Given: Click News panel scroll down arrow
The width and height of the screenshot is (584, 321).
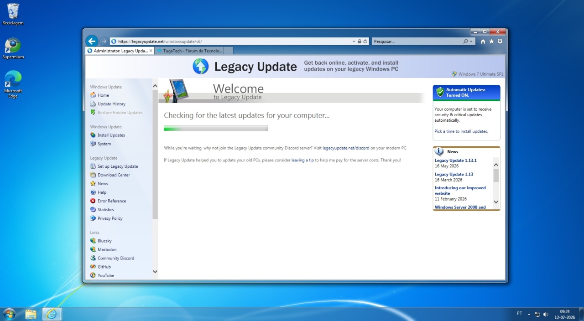Looking at the screenshot, I should (496, 202).
